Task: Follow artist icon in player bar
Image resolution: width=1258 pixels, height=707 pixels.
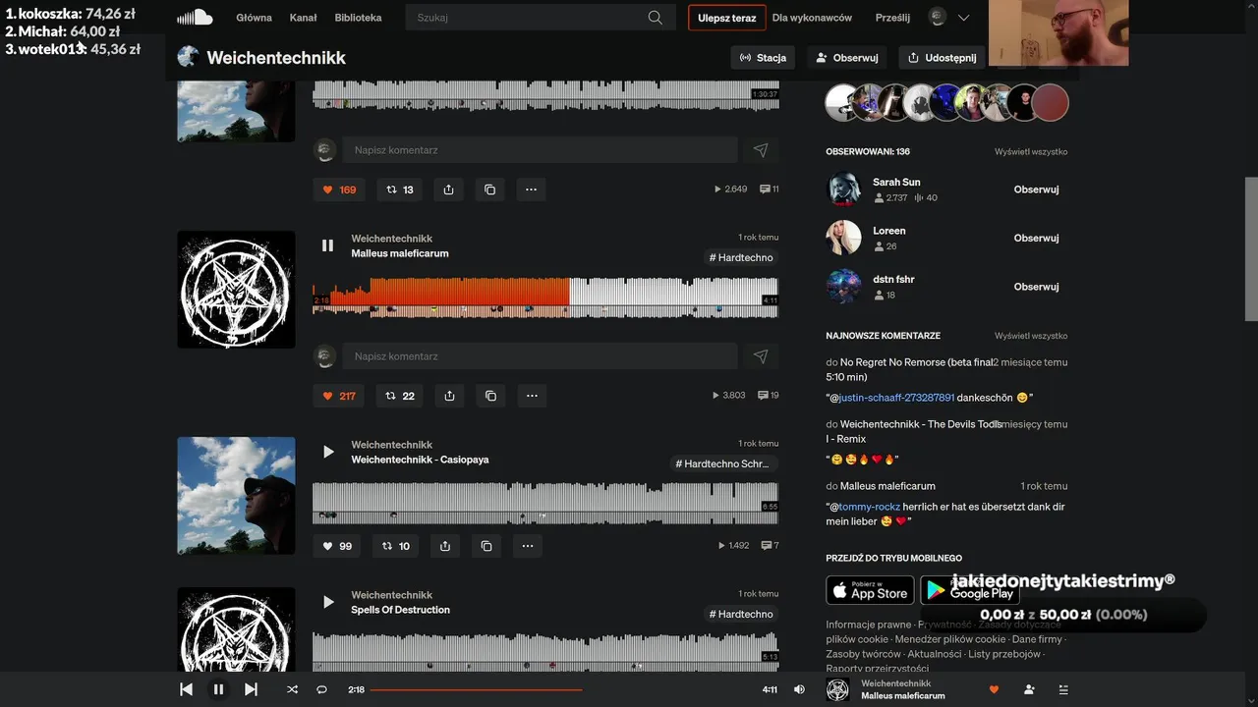Action: [x=1029, y=689]
